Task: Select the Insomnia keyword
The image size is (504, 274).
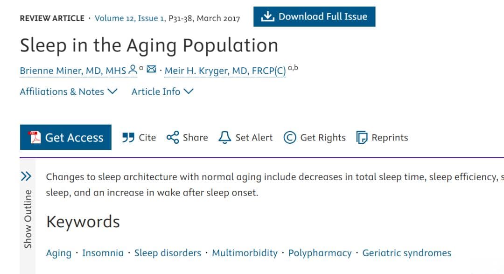Action: pos(103,253)
